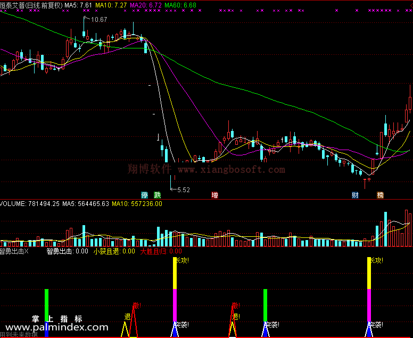Click the 10.67 high price label
Image resolution: width=413 pixels, height=338 pixels.
tap(99, 20)
